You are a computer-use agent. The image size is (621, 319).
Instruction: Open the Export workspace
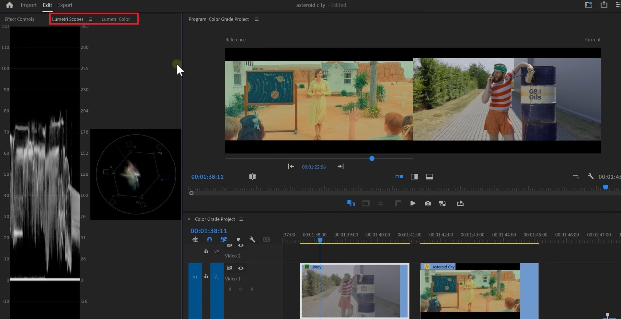pos(65,5)
